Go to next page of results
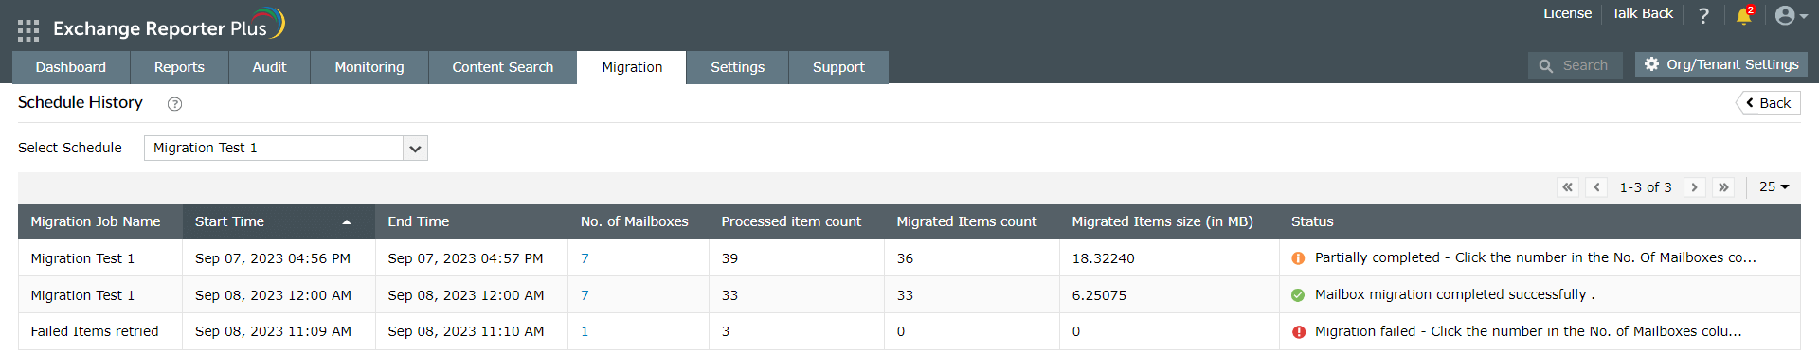Viewport: 1819px width, 354px height. [x=1694, y=187]
